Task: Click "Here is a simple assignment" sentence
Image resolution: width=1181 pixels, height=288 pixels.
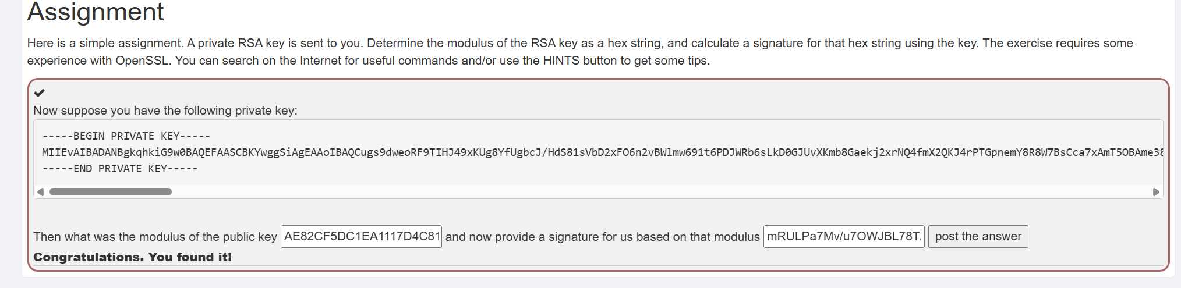Action: tap(105, 43)
